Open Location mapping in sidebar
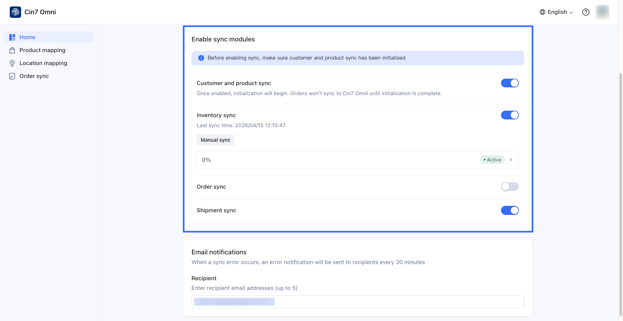The image size is (623, 321). pos(43,63)
